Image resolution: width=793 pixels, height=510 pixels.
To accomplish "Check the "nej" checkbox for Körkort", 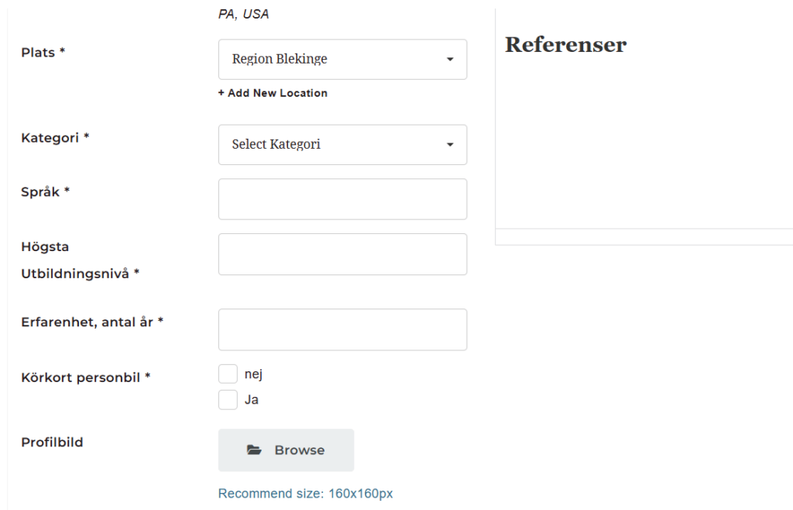I will pyautogui.click(x=228, y=374).
